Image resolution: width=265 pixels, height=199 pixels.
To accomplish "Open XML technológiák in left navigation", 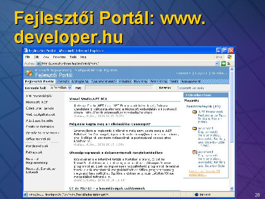I will pyautogui.click(x=39, y=96).
